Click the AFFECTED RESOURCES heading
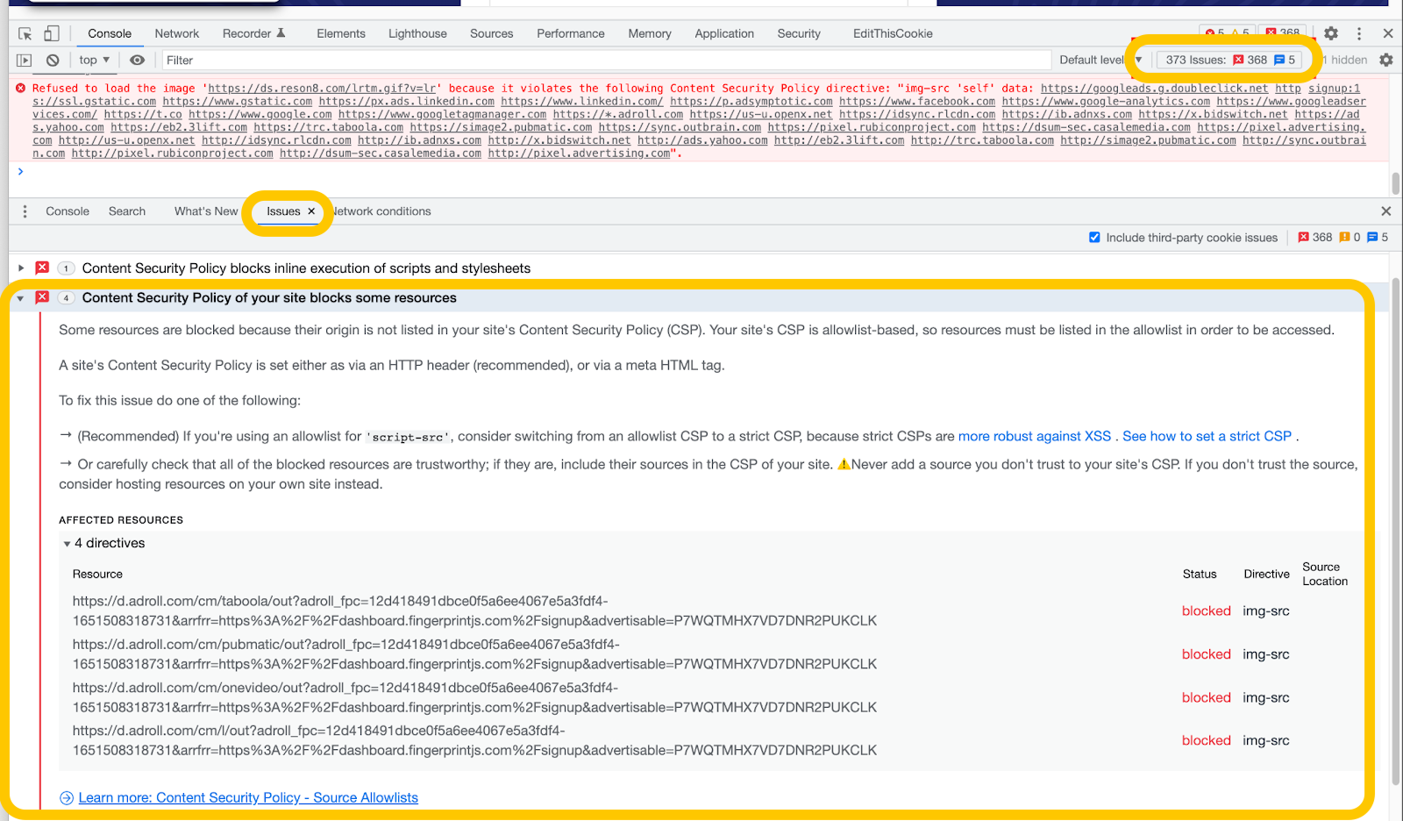This screenshot has height=821, width=1403. [121, 520]
